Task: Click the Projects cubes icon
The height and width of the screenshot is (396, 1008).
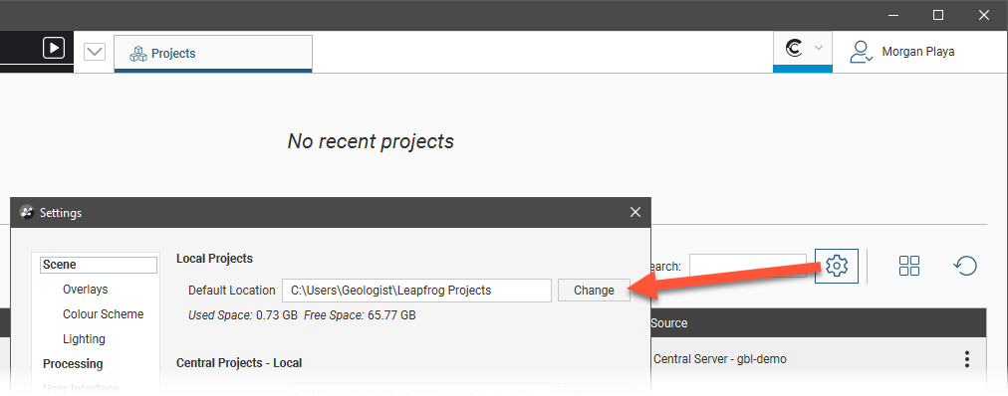Action: [138, 54]
